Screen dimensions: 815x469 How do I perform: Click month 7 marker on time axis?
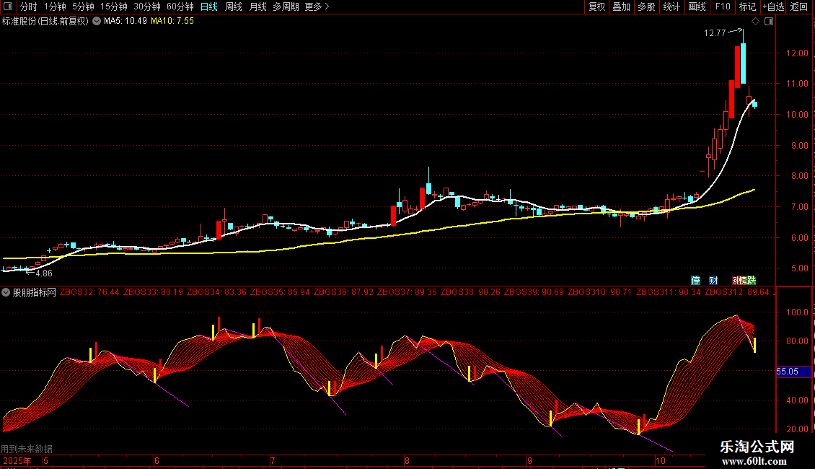[273, 460]
